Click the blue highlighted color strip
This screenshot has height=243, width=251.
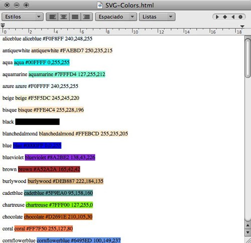[x=37, y=146]
